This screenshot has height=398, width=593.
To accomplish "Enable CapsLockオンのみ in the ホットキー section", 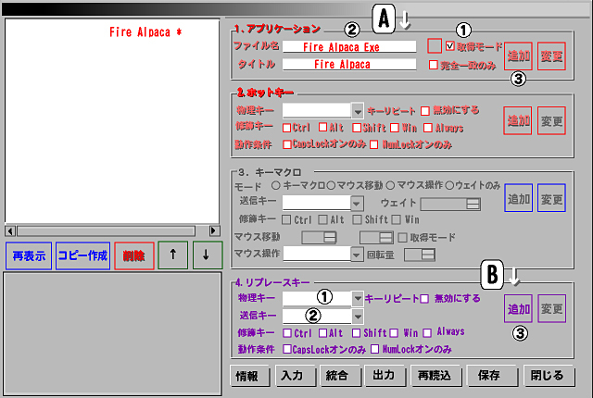I will (x=287, y=144).
